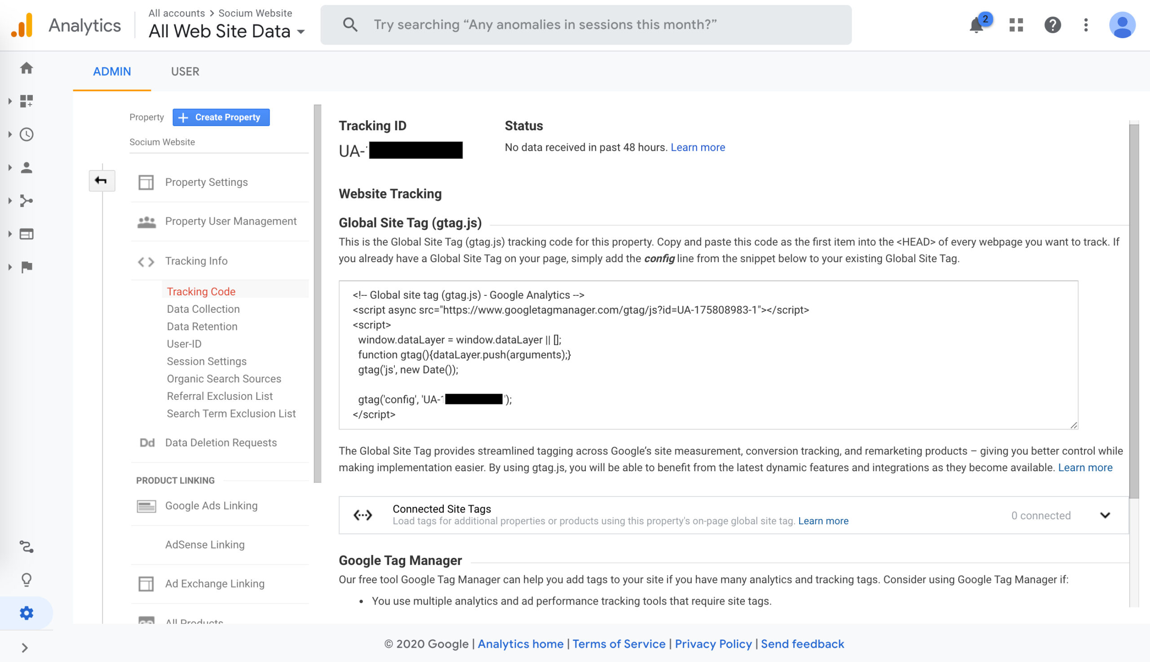Open the Realtime clock icon
Viewport: 1150px width, 662px height.
tap(27, 135)
